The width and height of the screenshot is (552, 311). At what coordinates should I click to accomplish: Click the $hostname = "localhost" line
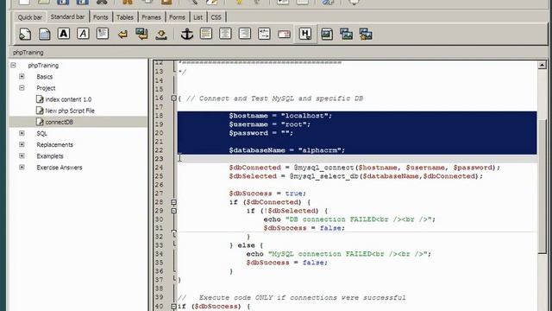280,116
